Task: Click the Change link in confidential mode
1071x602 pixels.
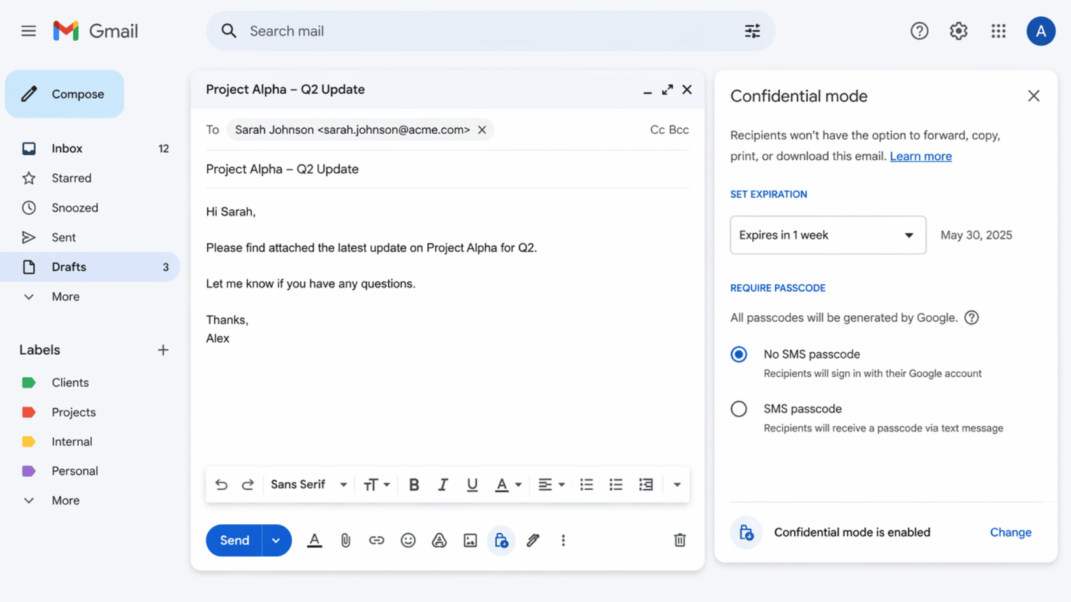Action: pos(1010,533)
